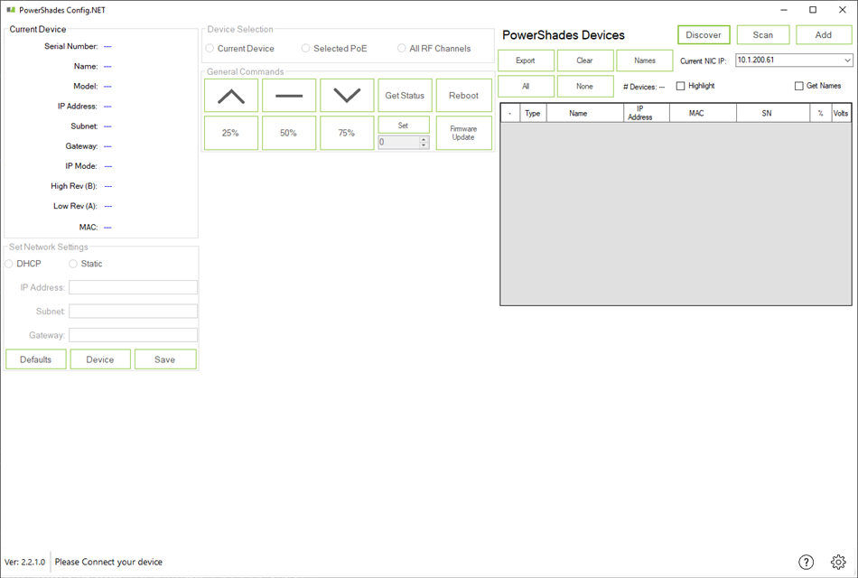This screenshot has width=858, height=578.
Task: Increment the Set position value
Action: pos(424,139)
